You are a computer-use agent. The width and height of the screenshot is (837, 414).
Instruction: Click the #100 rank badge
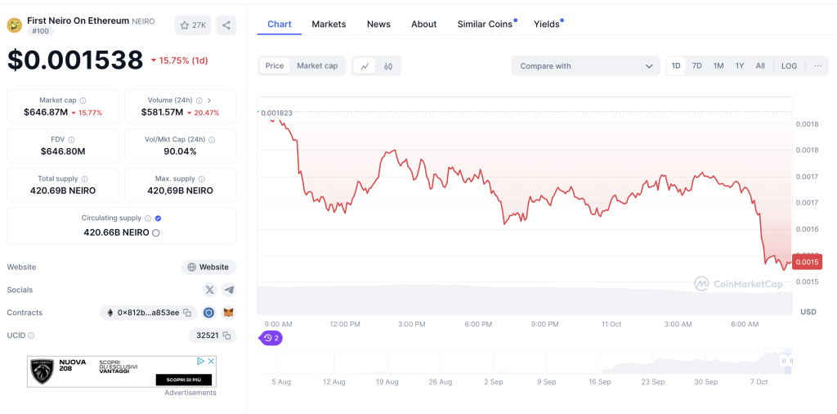pos(41,31)
